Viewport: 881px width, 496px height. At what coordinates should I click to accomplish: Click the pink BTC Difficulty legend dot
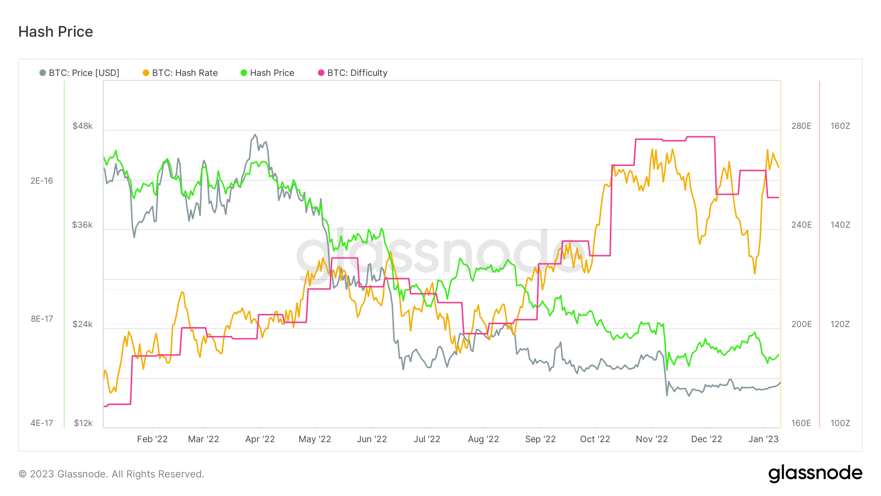(321, 73)
